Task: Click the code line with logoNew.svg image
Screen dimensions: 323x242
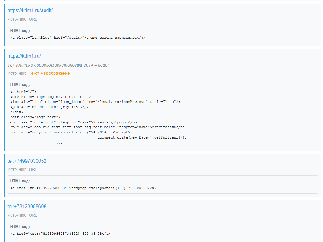Action: (95, 102)
